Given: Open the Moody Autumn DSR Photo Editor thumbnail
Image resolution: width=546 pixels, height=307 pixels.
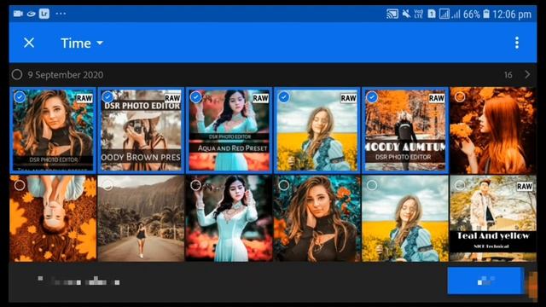Looking at the screenshot, I should point(405,130).
